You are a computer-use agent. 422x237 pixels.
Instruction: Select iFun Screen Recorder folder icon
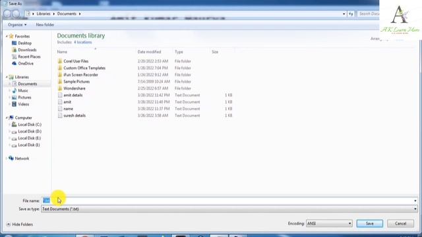[60, 74]
